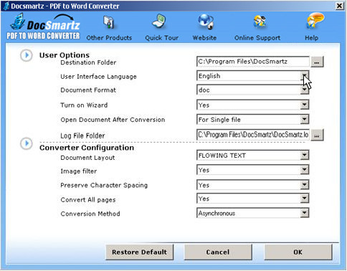Expand the User Interface Language dropdown
The image size is (347, 271).
(x=305, y=76)
